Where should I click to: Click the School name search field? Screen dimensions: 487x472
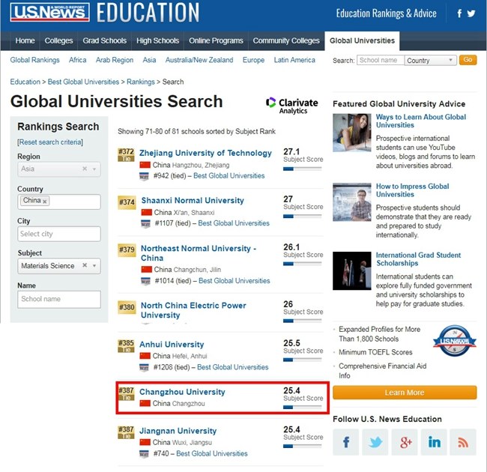(379, 61)
